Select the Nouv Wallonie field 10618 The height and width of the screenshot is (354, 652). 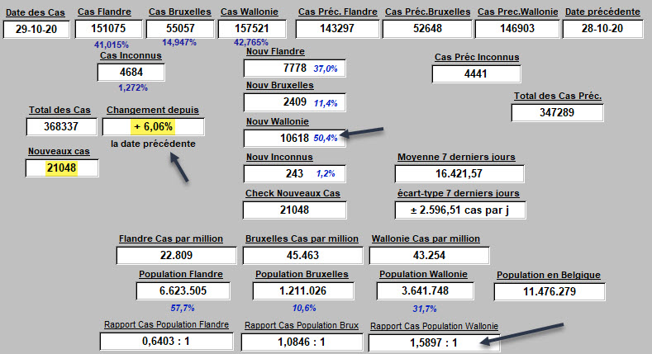coord(294,138)
